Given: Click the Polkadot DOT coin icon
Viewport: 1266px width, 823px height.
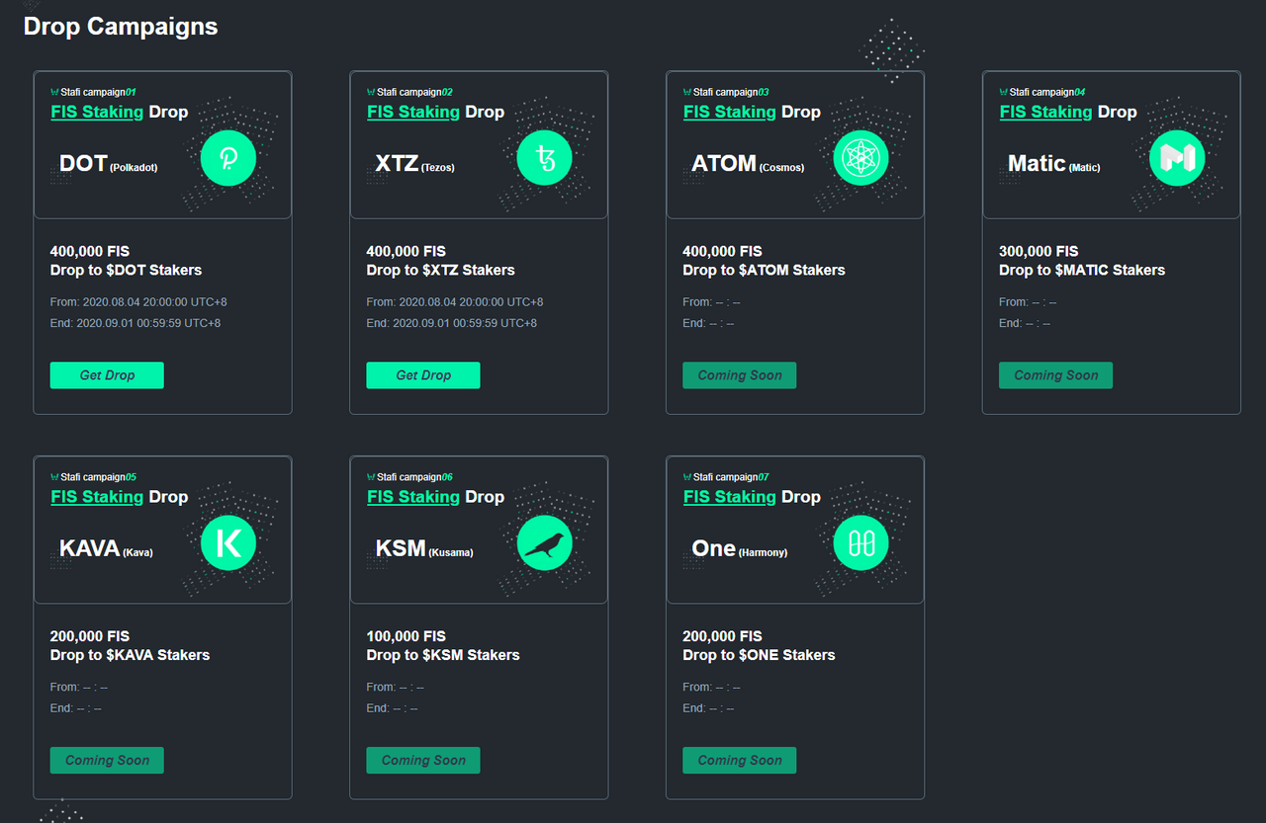Looking at the screenshot, I should point(228,158).
